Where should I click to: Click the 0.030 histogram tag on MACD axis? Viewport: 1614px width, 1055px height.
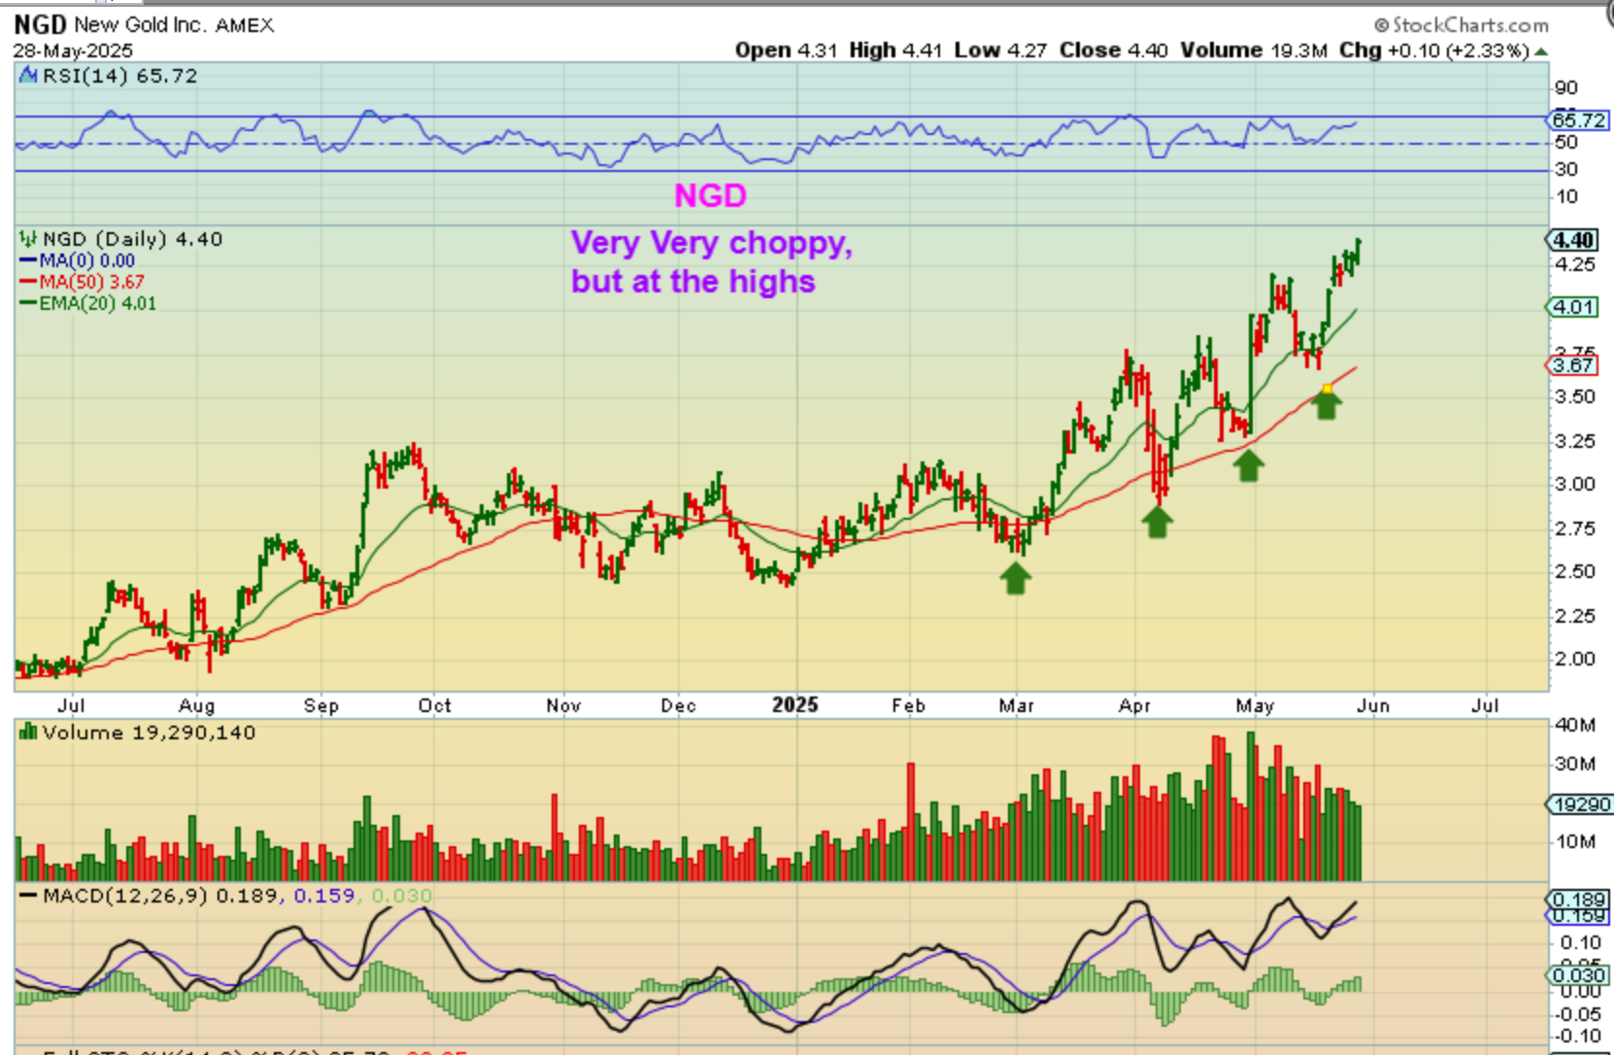click(x=1578, y=975)
